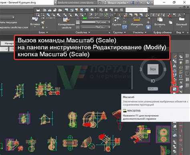Select the Mirror tool in Modify toolbar
Screen dimensions: 190x155
click(175, 66)
